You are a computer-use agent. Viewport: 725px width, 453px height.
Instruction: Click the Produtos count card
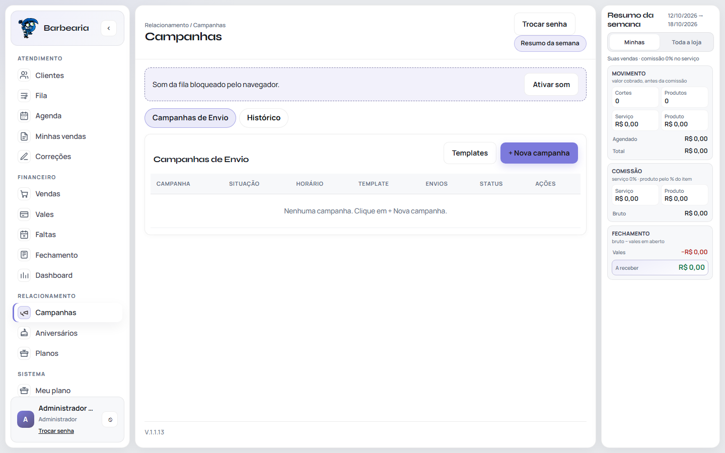(685, 97)
